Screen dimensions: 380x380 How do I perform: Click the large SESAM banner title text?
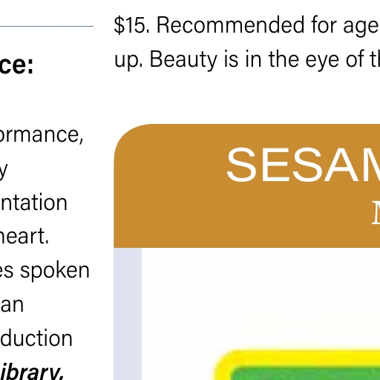tap(303, 165)
